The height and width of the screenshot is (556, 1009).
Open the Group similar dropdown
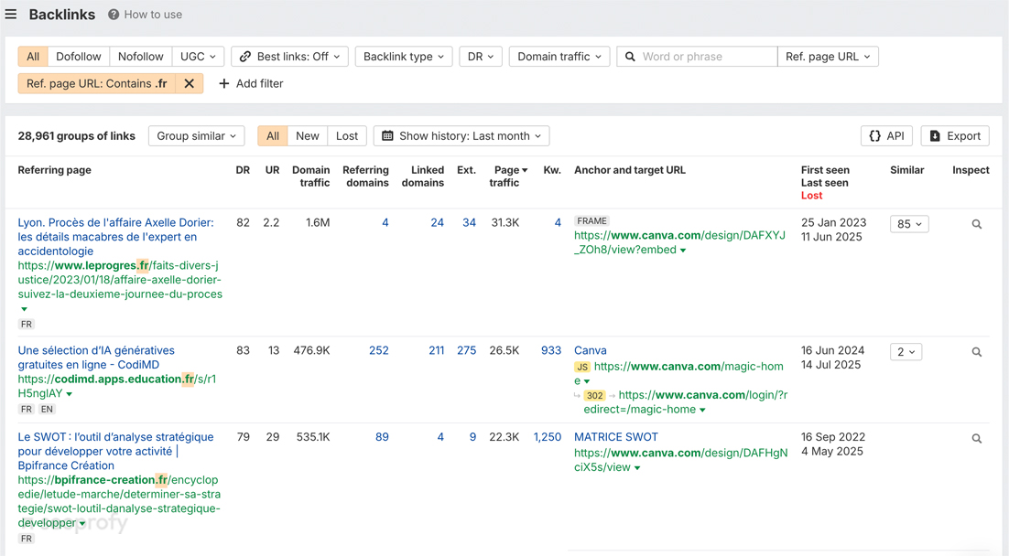click(196, 135)
